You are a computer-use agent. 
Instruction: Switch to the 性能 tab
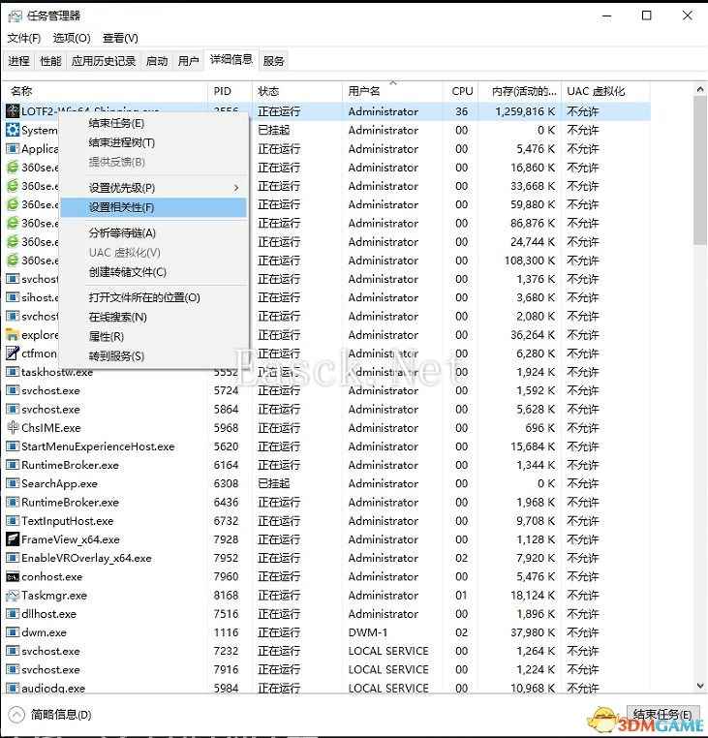(x=50, y=61)
